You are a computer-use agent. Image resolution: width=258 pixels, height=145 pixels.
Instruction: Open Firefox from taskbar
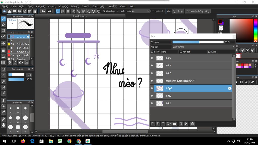point(23,141)
